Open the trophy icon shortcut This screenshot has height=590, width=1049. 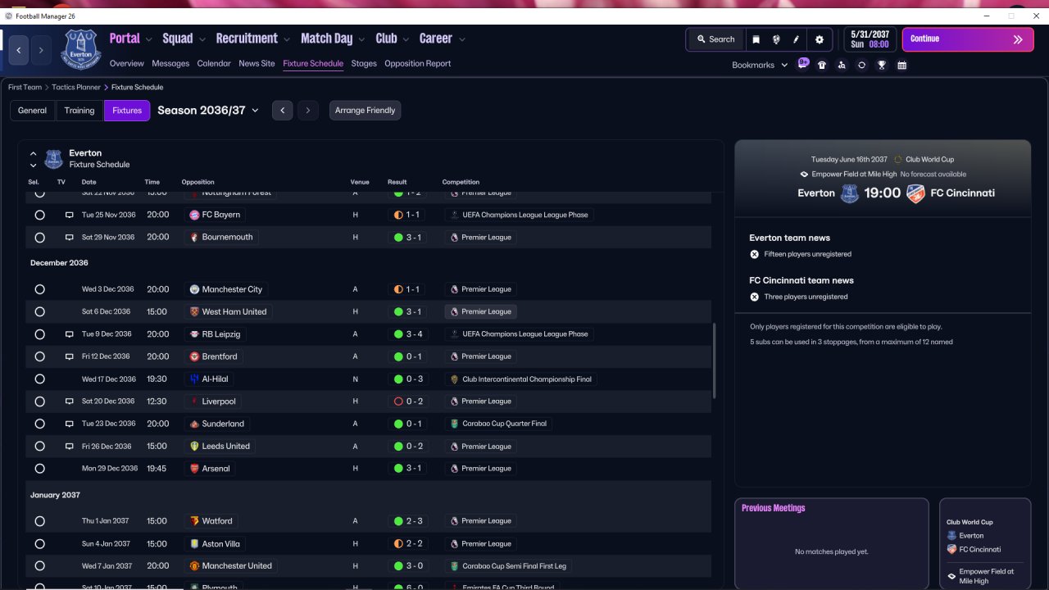(x=882, y=65)
